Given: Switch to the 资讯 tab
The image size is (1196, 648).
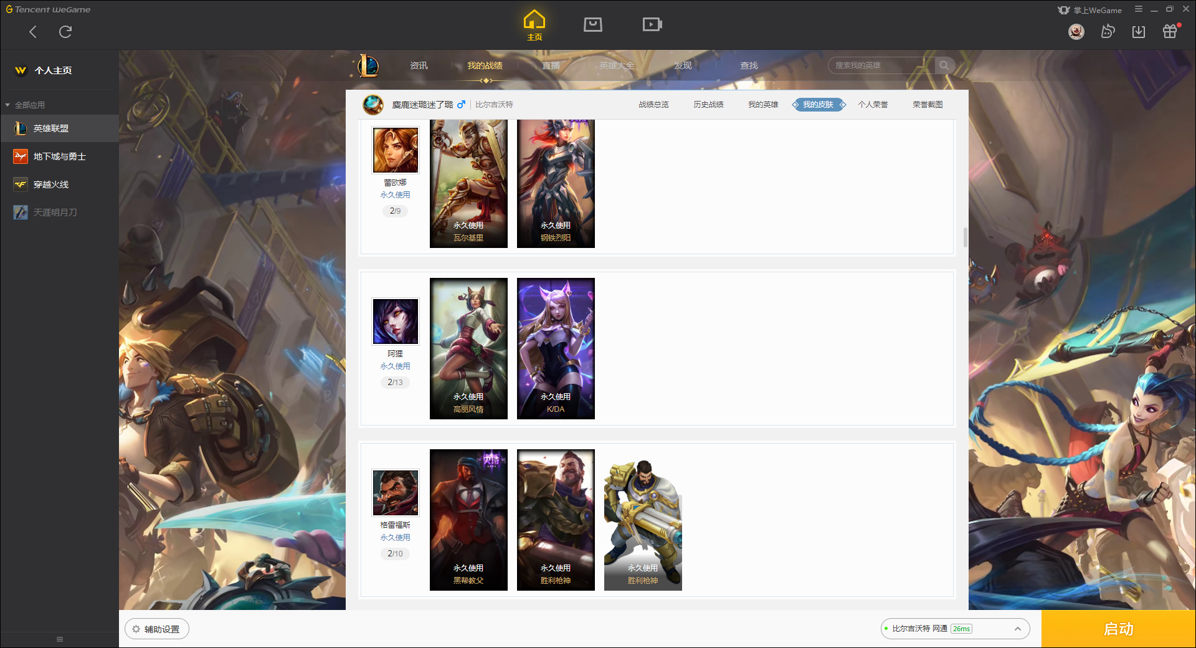Looking at the screenshot, I should 419,65.
